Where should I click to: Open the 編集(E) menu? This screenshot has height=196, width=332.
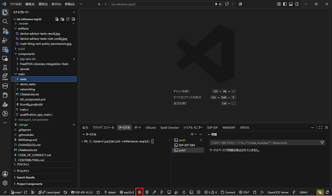pyautogui.click(x=30, y=4)
